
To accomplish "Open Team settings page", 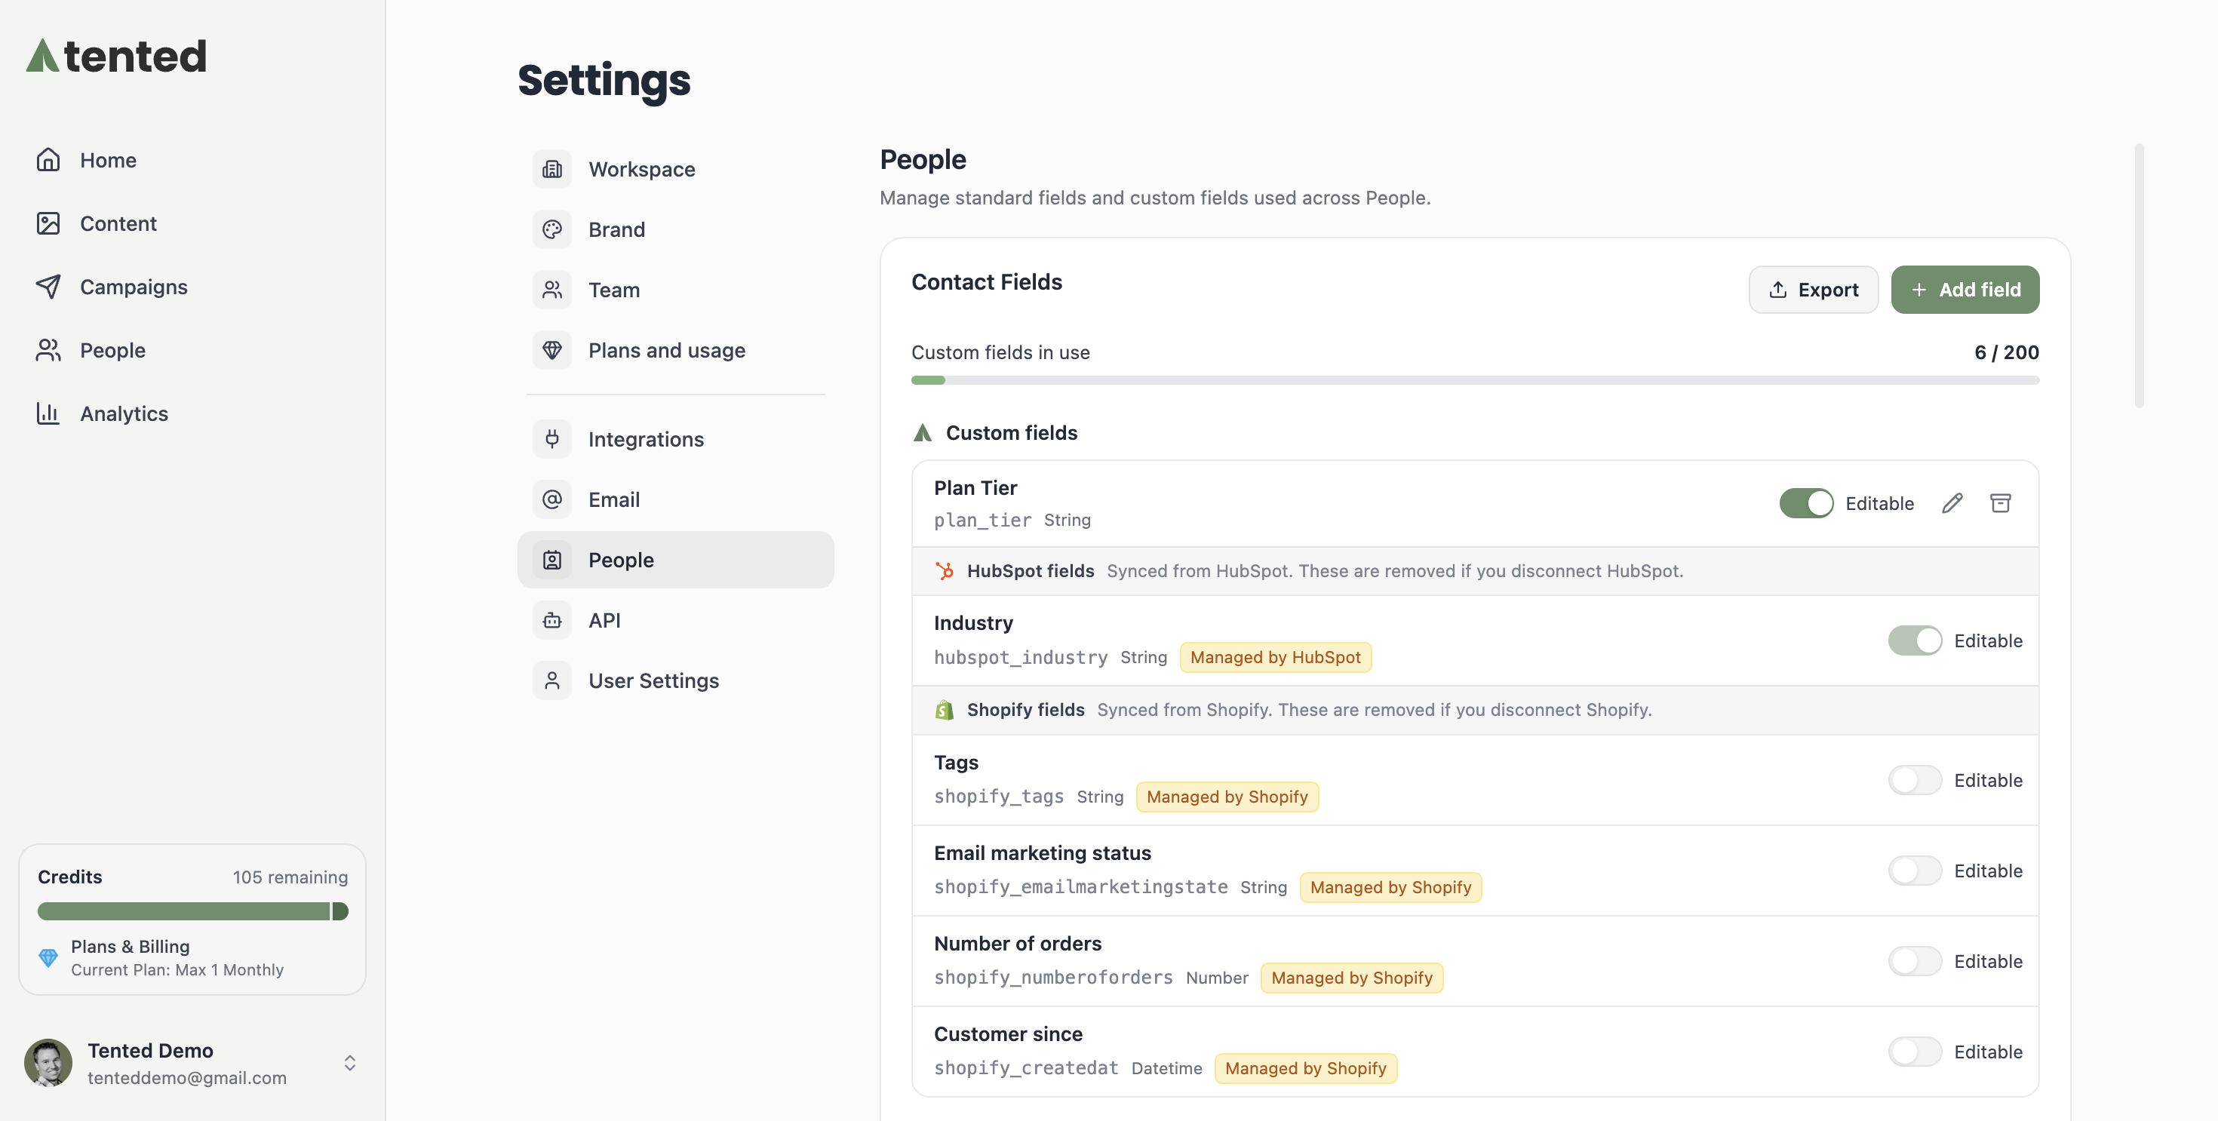I will click(x=675, y=289).
